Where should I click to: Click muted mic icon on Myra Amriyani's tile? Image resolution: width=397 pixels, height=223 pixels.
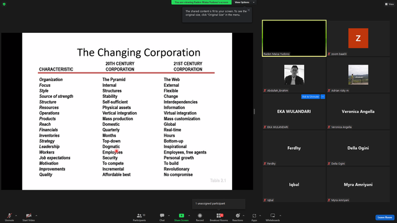[329, 200]
